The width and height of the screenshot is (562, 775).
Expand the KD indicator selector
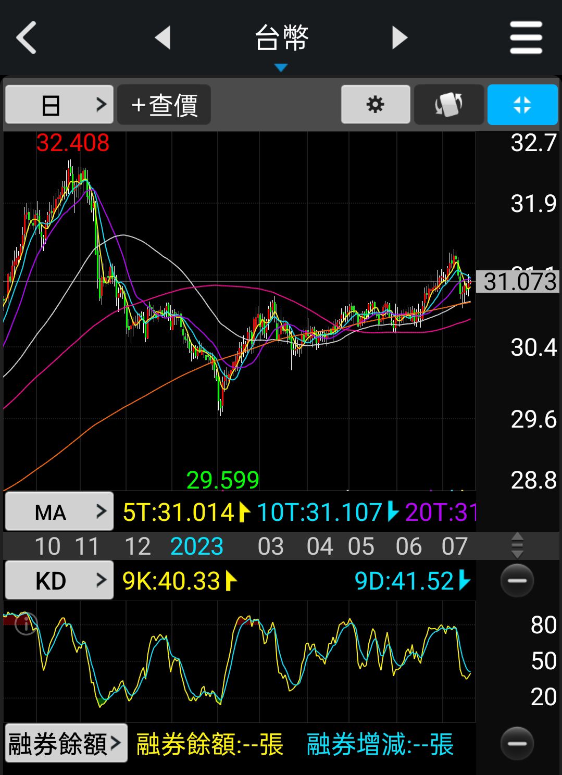click(59, 580)
